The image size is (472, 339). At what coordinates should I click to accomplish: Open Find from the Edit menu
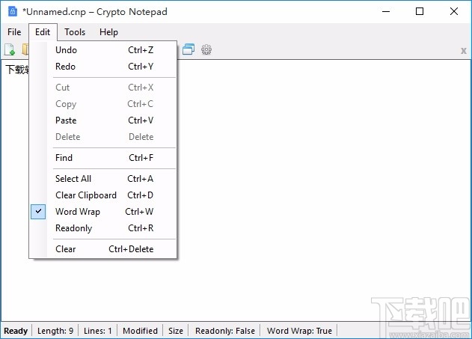click(x=104, y=158)
